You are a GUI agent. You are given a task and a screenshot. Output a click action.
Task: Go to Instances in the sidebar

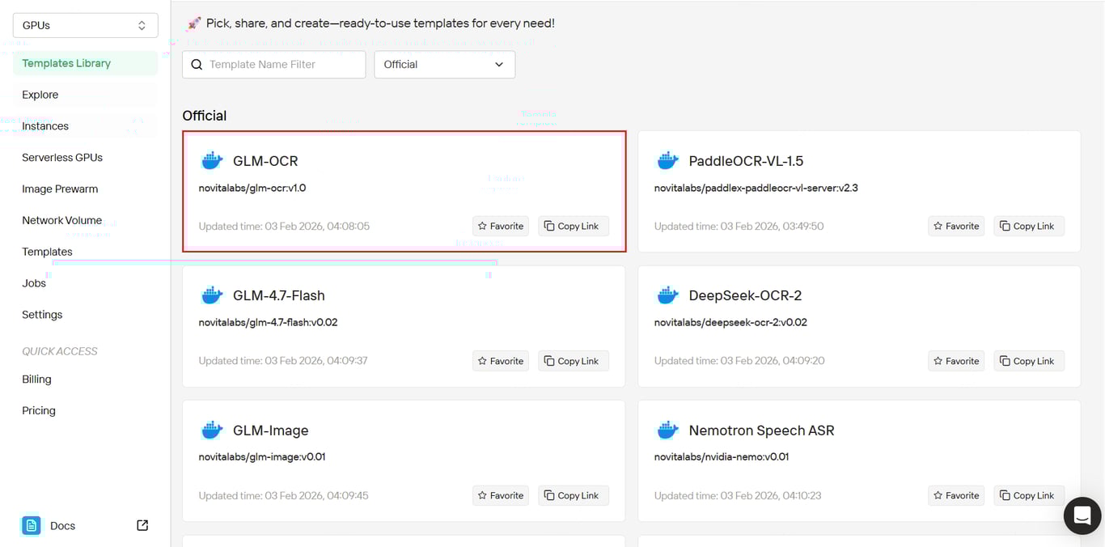point(45,126)
